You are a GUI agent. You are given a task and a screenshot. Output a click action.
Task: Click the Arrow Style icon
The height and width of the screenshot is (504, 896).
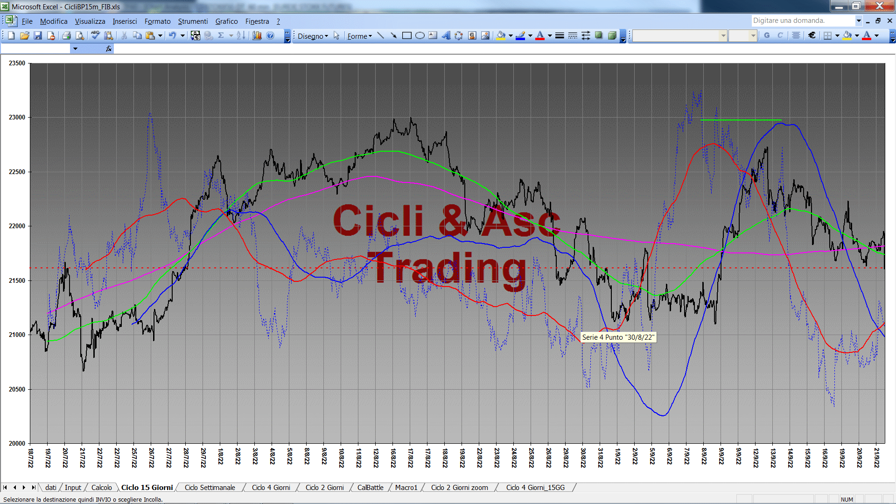[586, 35]
